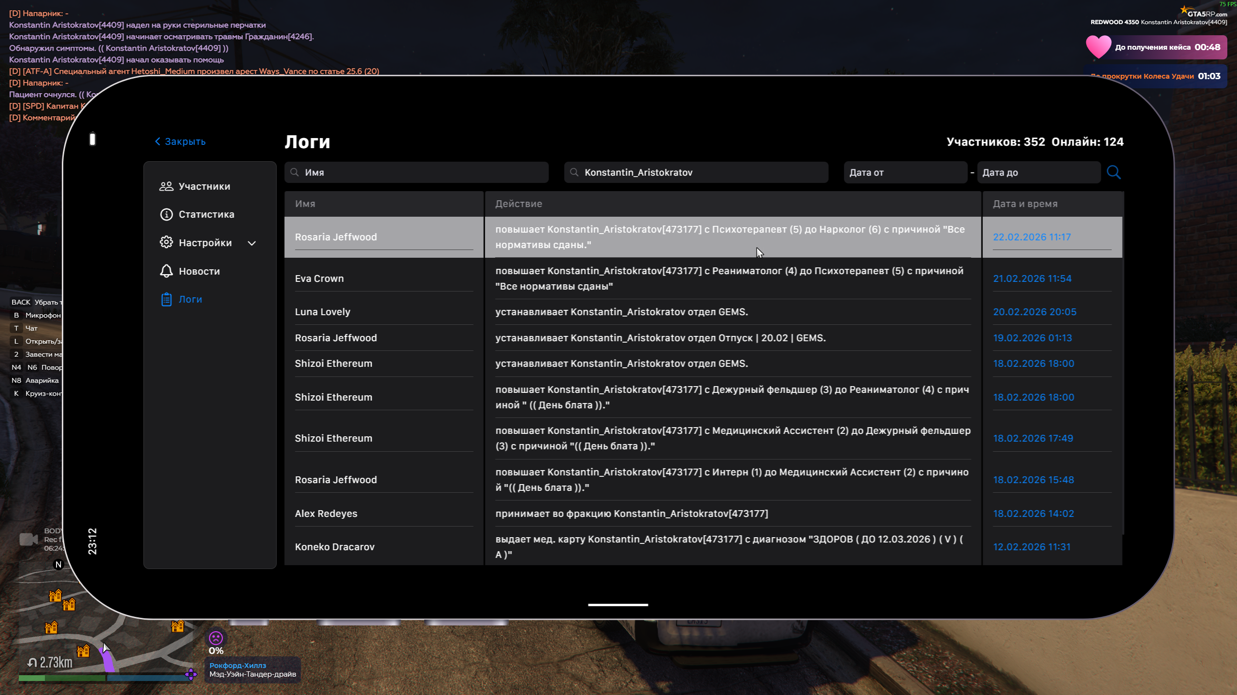The width and height of the screenshot is (1237, 695).
Task: Click the bottom home indicator bar
Action: tap(618, 604)
